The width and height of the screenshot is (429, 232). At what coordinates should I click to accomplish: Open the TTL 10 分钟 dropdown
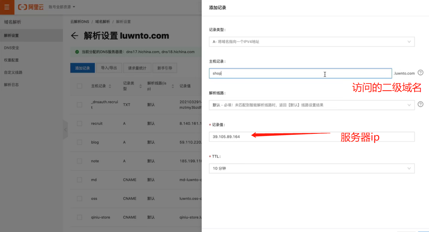[x=312, y=168]
